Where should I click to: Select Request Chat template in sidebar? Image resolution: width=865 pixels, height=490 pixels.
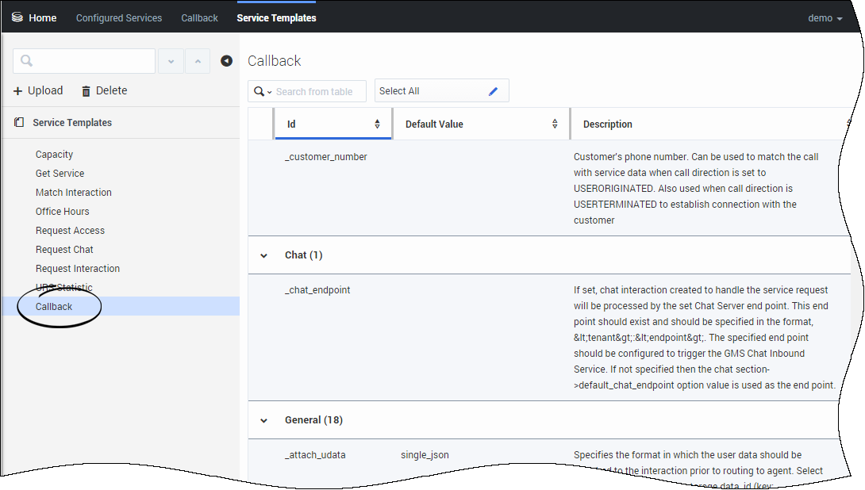(x=64, y=250)
